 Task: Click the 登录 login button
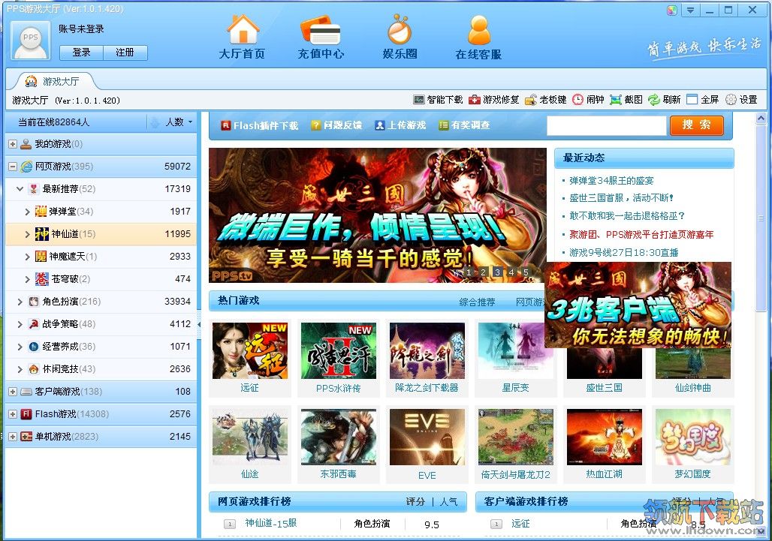(81, 53)
